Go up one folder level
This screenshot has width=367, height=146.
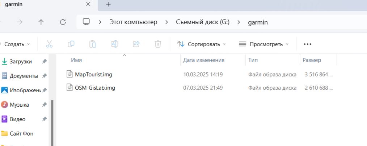tap(41, 22)
